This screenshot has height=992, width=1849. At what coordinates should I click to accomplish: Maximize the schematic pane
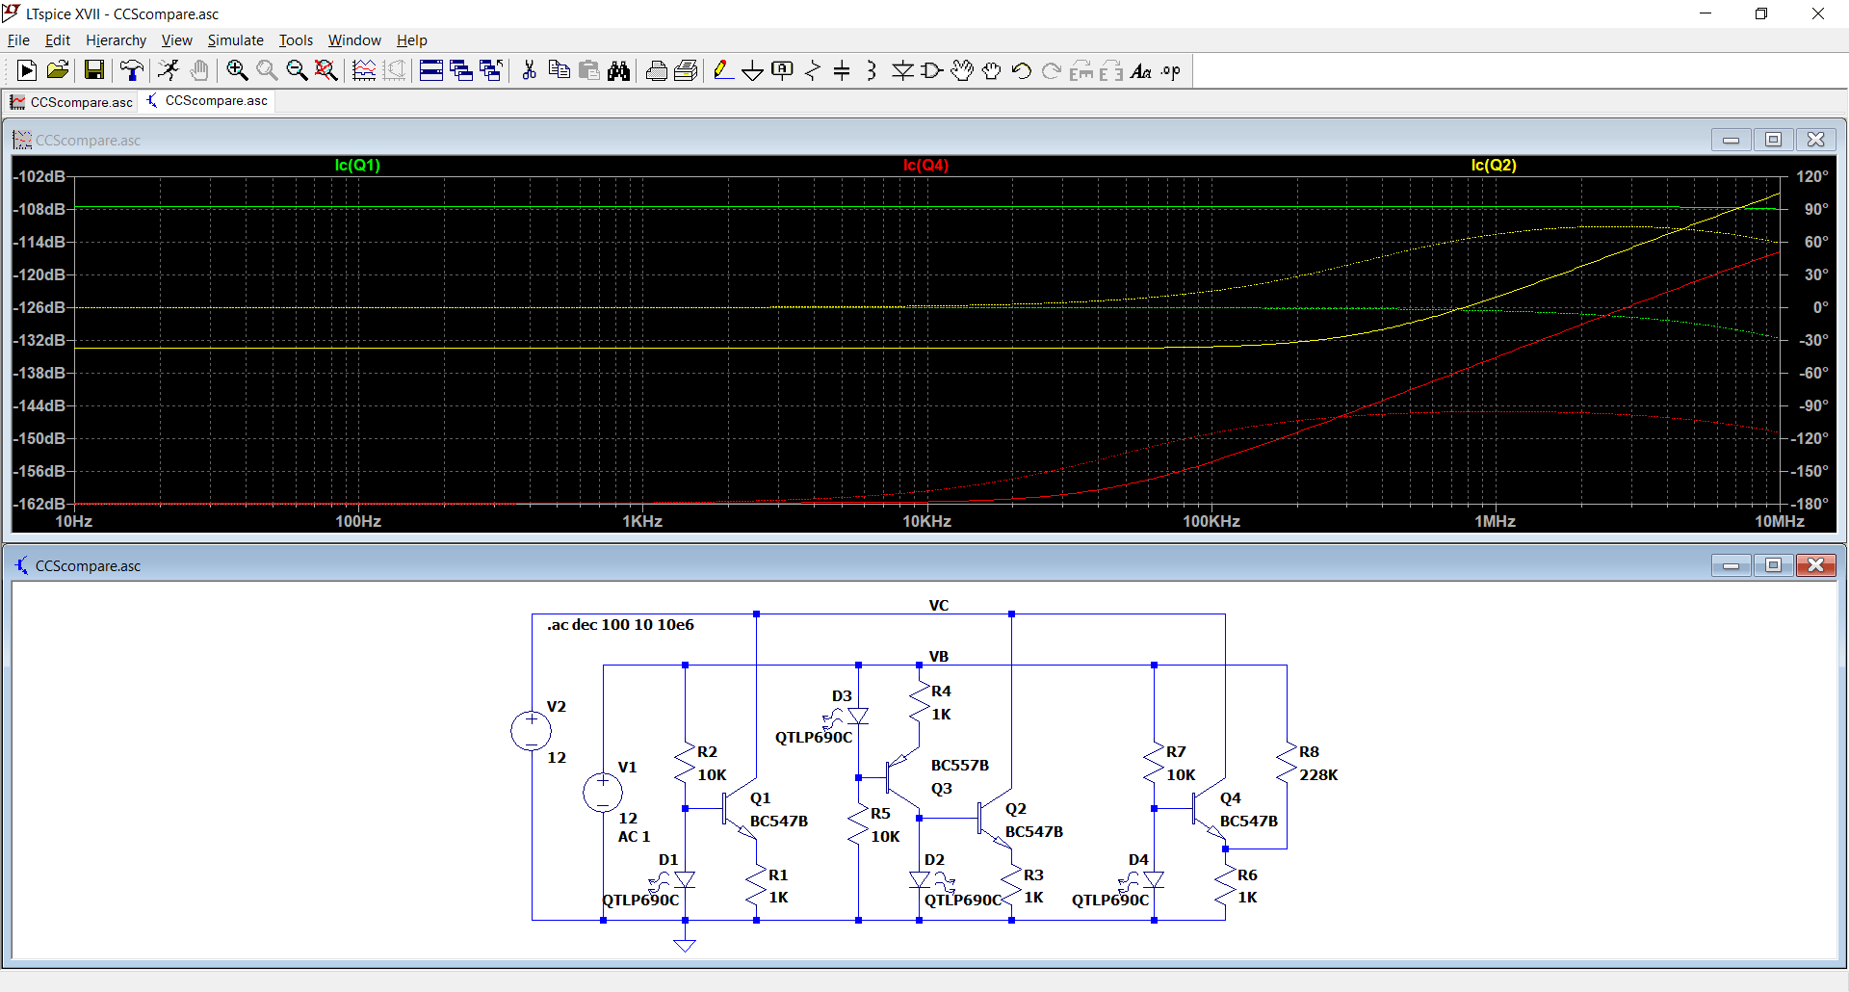pyautogui.click(x=1773, y=565)
